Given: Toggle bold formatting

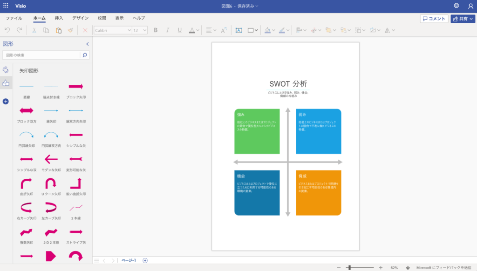Looking at the screenshot, I should 156,30.
